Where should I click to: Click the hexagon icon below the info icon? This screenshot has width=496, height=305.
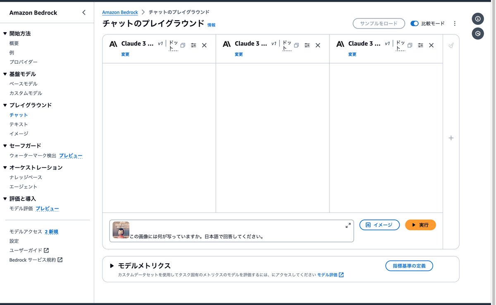point(478,34)
